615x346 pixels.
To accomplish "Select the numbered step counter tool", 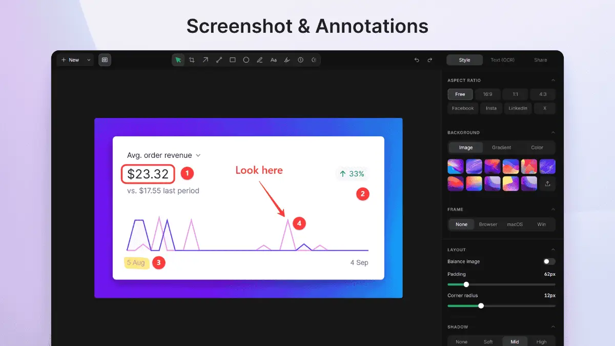I will click(x=301, y=60).
